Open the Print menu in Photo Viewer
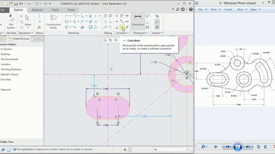This screenshot has width=275, height=154. (215, 9)
